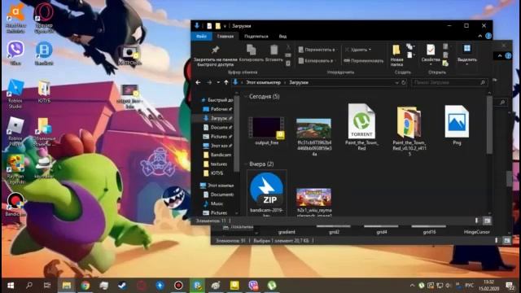Click Этот компьютер in the address bar

263,82
